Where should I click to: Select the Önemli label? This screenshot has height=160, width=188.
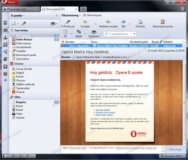tap(35, 92)
